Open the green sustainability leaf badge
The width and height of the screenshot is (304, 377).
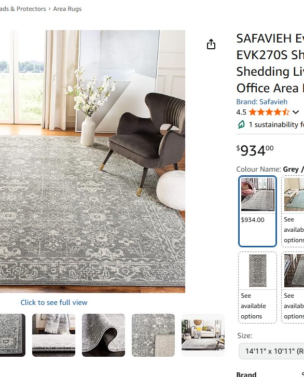241,124
